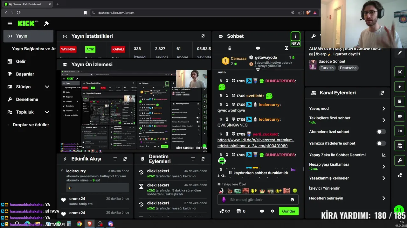Screen dimensions: 407x228
Task: Pop out the Denetim Eylemleri panel
Action: pyautogui.click(x=203, y=159)
